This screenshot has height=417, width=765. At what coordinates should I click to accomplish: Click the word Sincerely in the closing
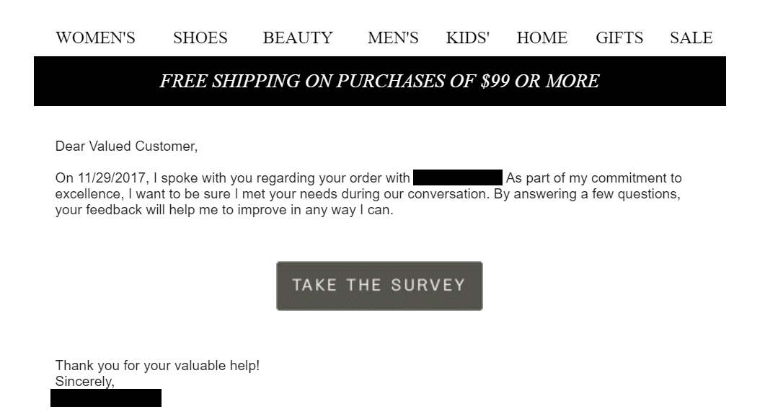pyautogui.click(x=84, y=382)
